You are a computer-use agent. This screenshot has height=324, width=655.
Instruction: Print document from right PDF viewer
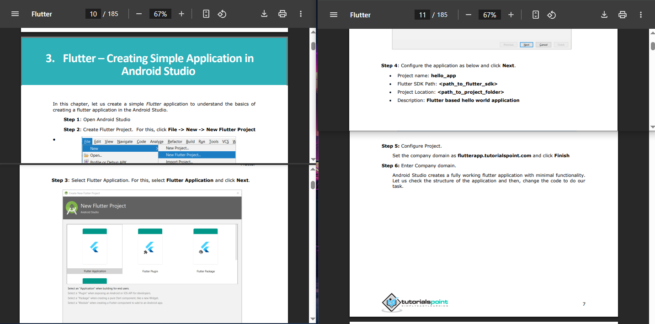coord(623,15)
